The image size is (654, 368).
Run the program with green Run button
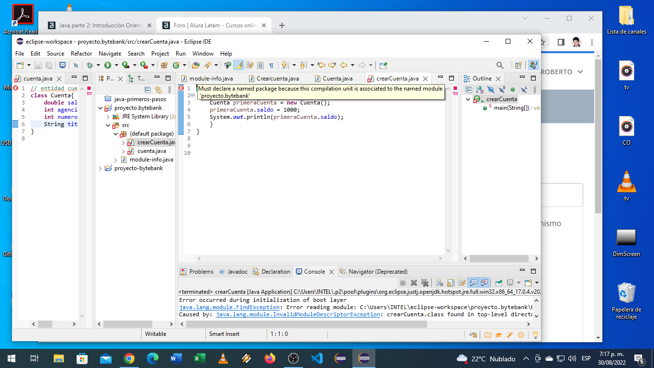[x=108, y=65]
